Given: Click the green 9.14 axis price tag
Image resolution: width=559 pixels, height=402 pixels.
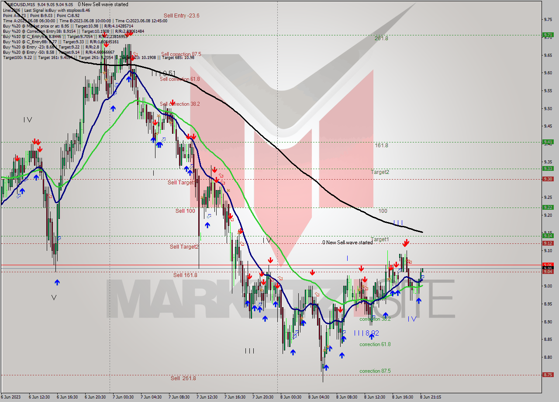Looking at the screenshot, I should click(x=548, y=236).
